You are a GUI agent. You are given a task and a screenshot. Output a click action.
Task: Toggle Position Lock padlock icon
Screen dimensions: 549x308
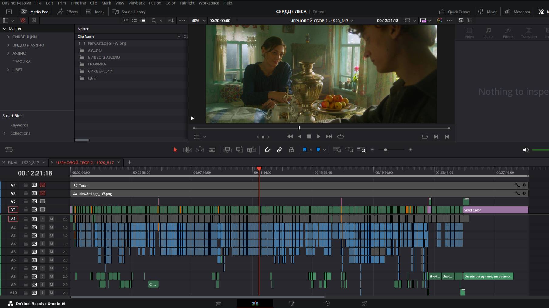[291, 150]
